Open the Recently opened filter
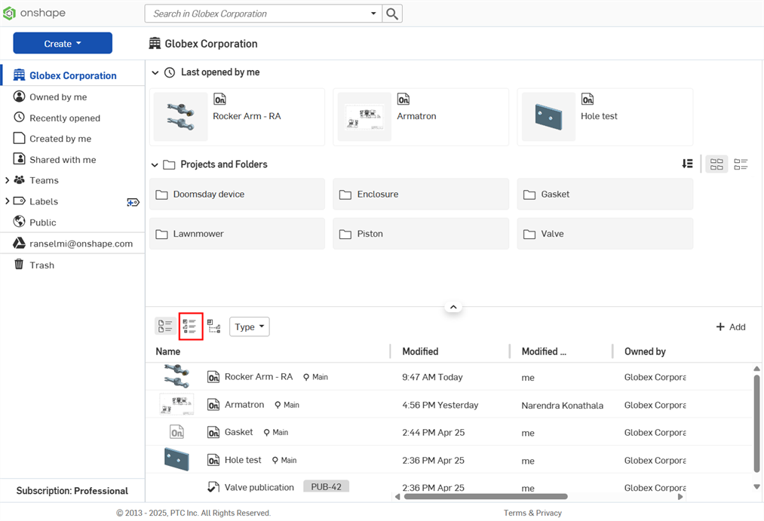 coord(64,118)
